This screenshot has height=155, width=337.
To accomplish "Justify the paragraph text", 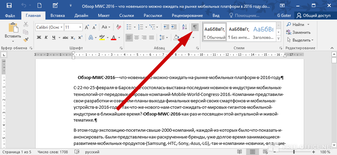I will click(x=152, y=38).
